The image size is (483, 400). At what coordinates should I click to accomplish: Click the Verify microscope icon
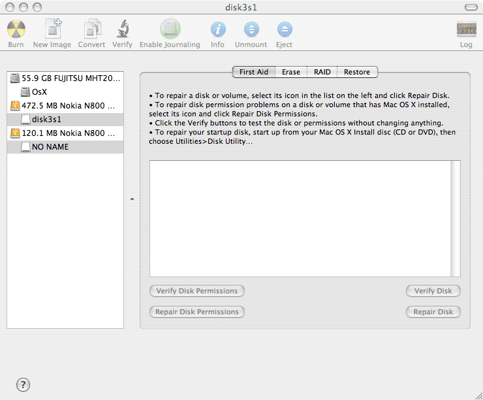[x=123, y=29]
